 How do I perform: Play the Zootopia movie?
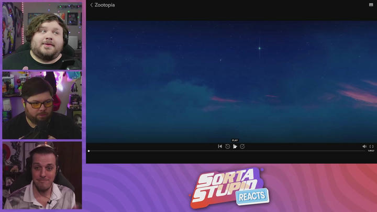pos(235,147)
